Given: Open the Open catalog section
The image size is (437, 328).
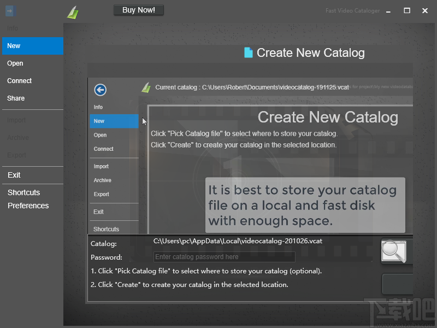Looking at the screenshot, I should click(15, 63).
